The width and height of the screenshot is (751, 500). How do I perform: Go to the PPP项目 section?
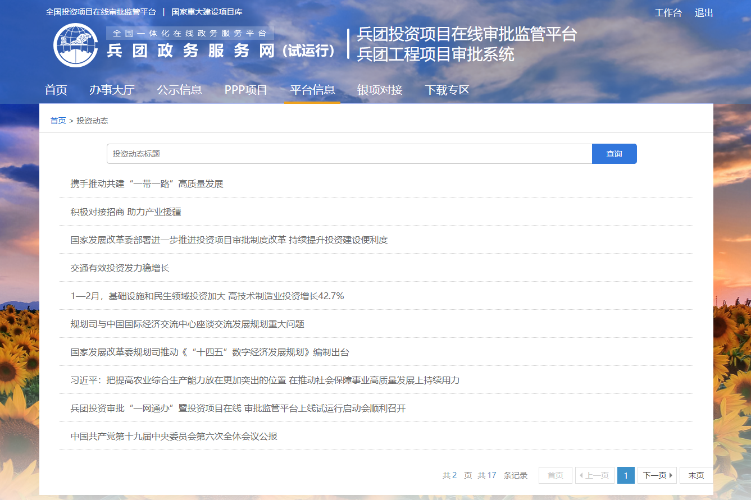(246, 90)
